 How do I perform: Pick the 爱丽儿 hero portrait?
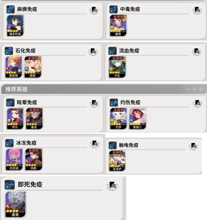pyautogui.click(x=138, y=119)
